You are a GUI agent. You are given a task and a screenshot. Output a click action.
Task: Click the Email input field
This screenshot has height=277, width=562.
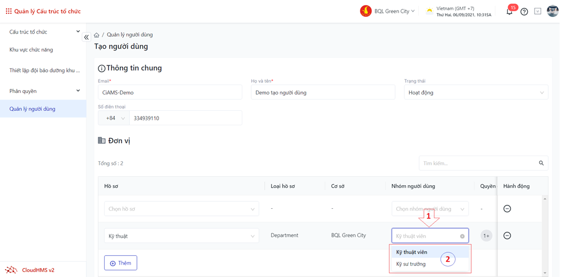coord(170,92)
